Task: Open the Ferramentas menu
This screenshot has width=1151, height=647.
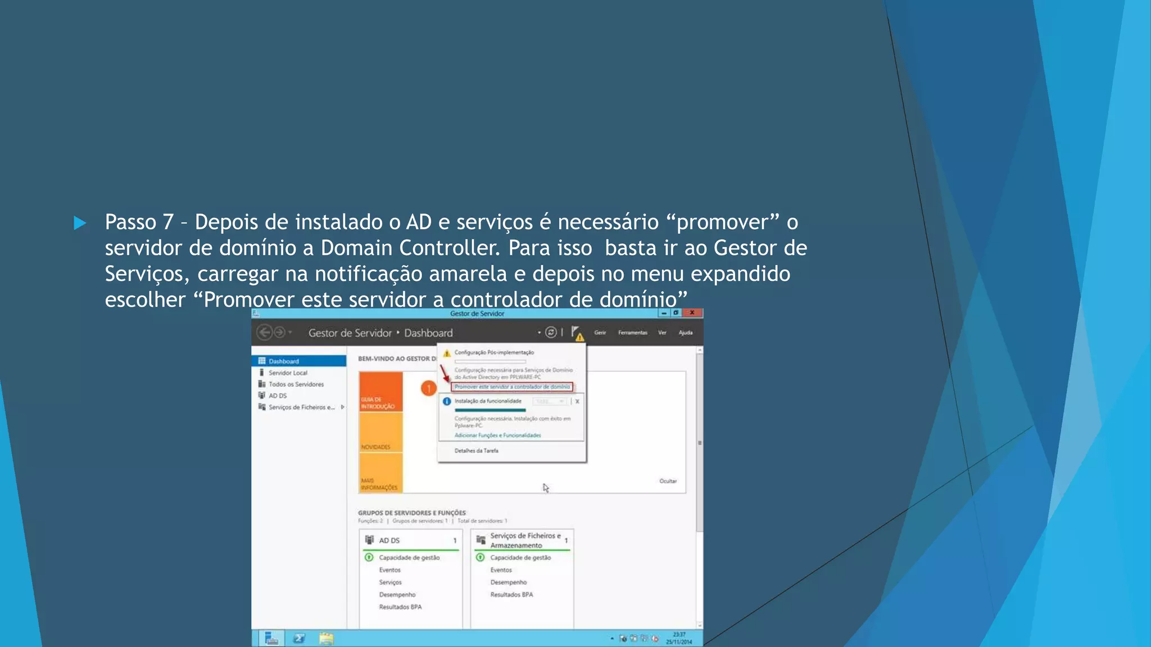Action: (633, 333)
